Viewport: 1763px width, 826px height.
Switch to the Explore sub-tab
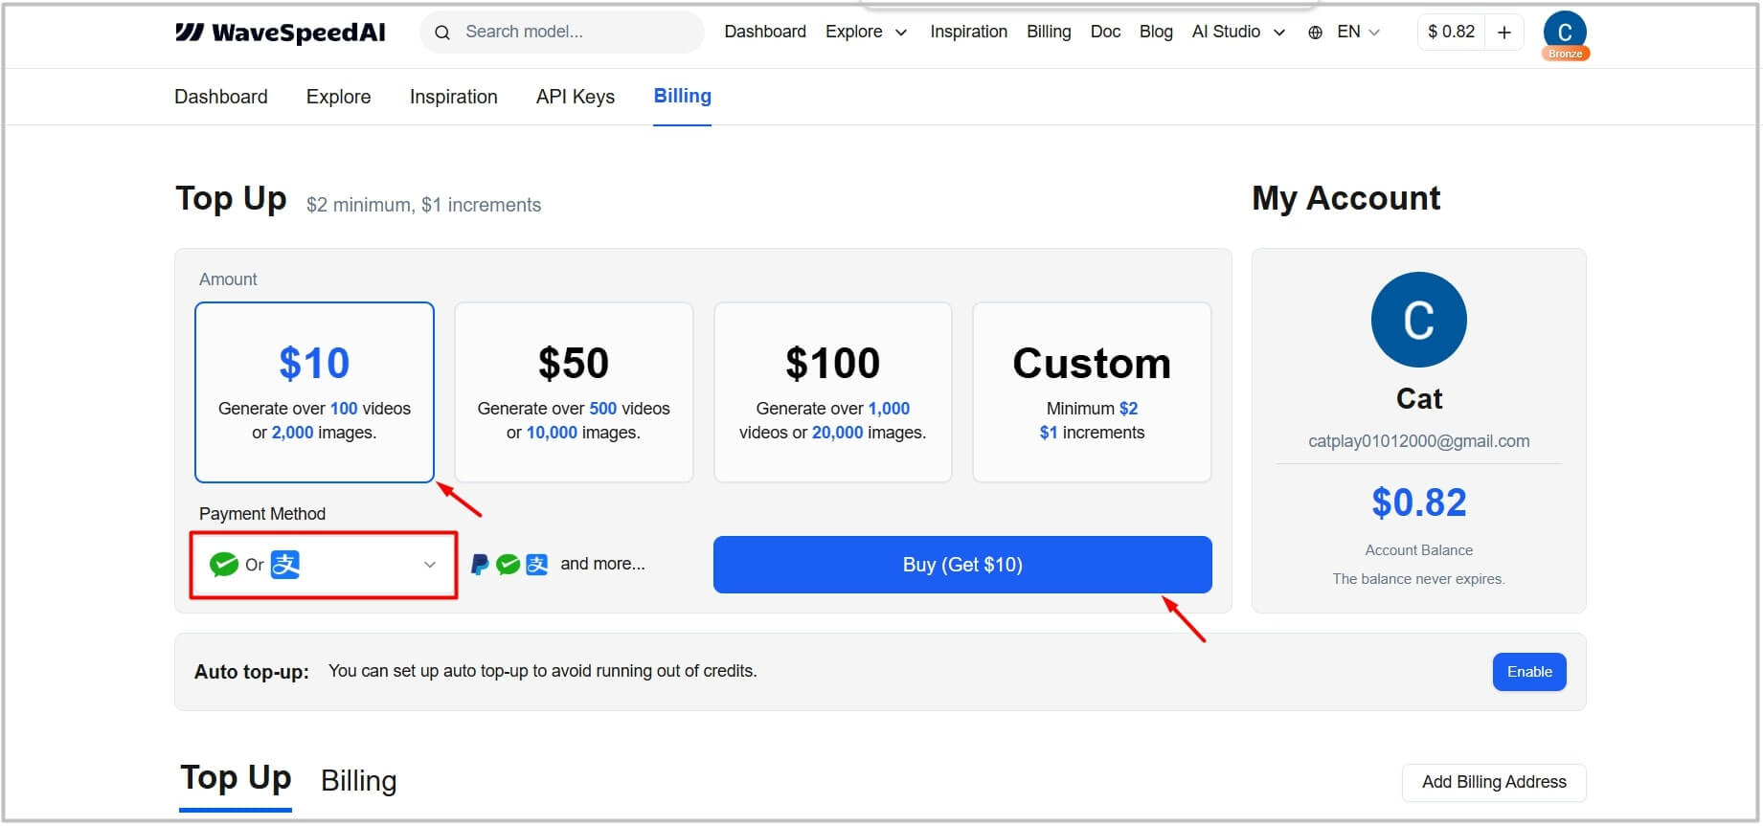click(338, 97)
